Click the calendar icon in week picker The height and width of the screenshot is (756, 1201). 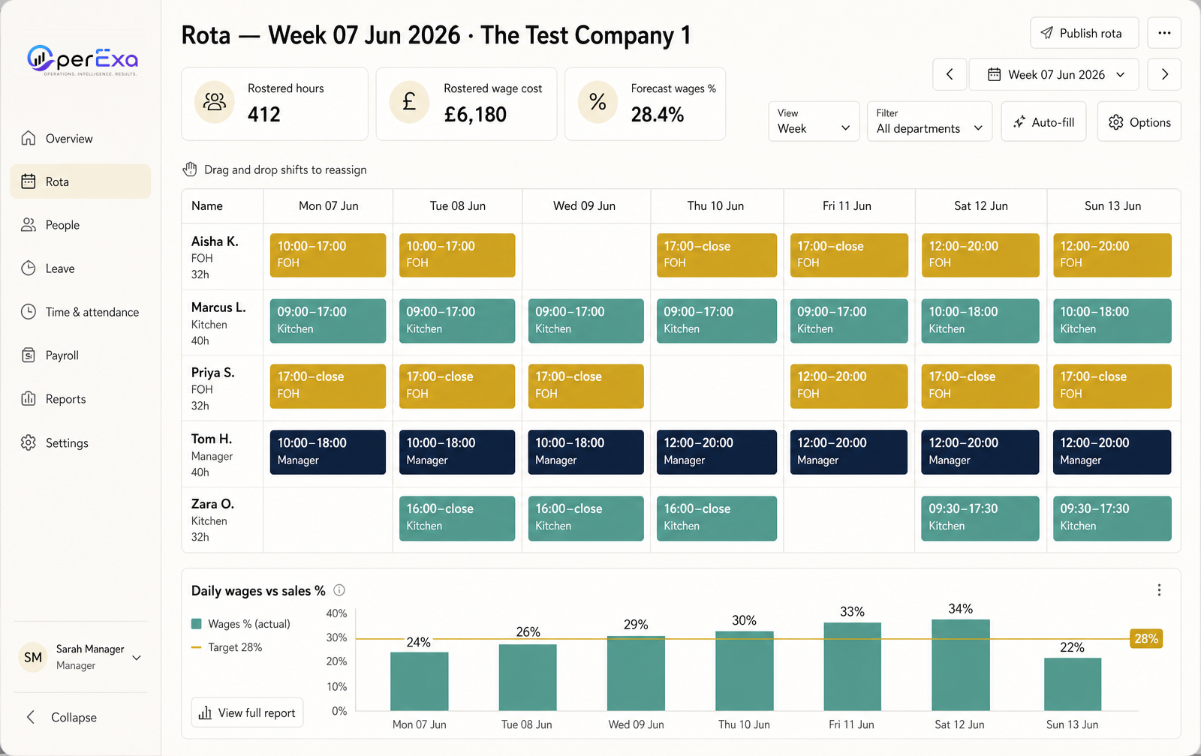click(994, 74)
